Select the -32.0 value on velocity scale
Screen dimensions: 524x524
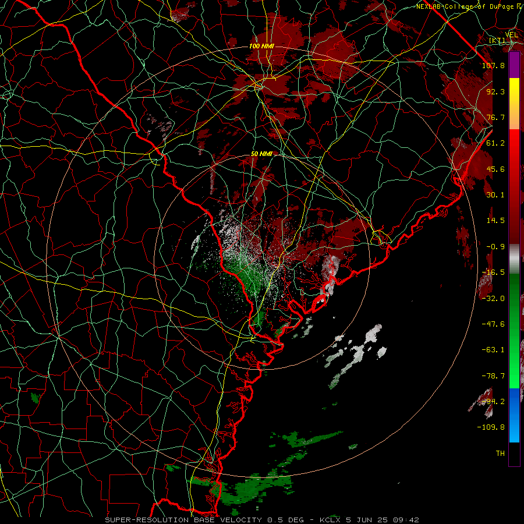point(493,299)
